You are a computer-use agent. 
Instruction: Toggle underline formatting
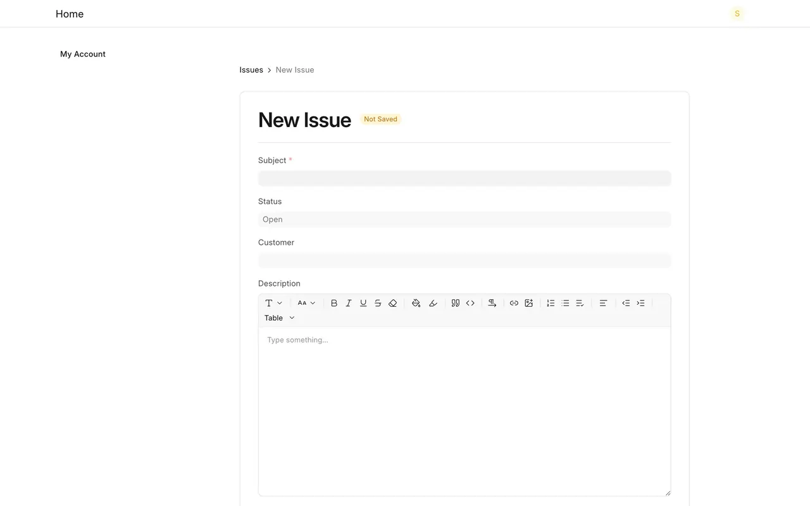[x=363, y=303]
